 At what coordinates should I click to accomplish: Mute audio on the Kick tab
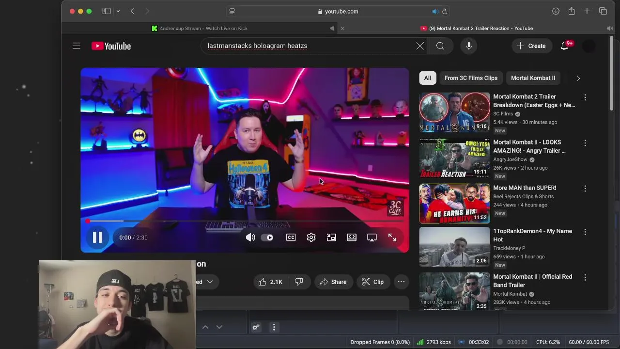click(332, 29)
